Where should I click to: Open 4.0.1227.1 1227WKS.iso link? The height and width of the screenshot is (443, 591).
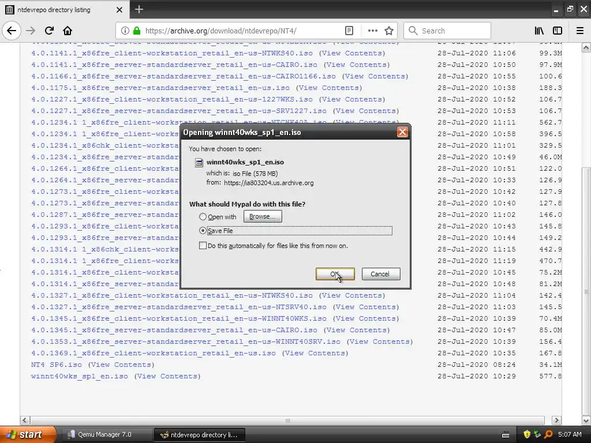coord(172,99)
